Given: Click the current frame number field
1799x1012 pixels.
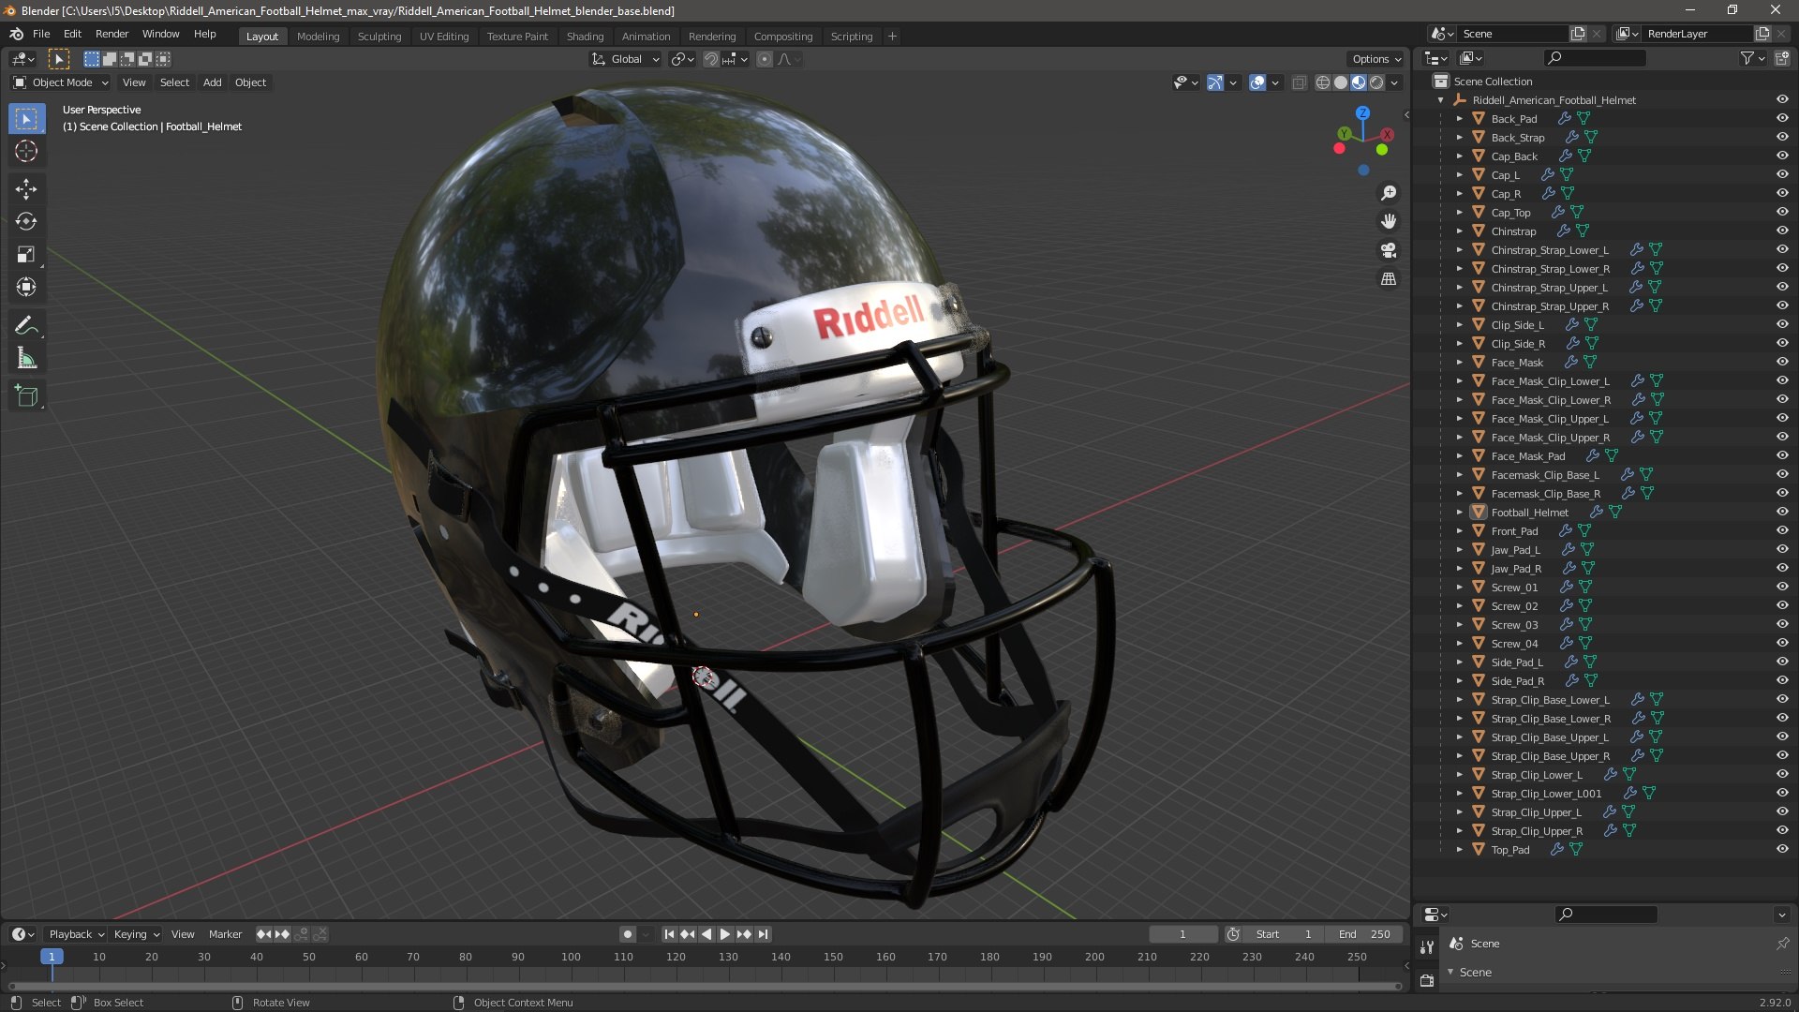Looking at the screenshot, I should coord(1182,934).
